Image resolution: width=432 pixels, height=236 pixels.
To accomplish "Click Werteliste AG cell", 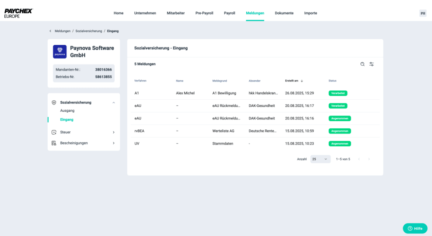I will (x=223, y=131).
